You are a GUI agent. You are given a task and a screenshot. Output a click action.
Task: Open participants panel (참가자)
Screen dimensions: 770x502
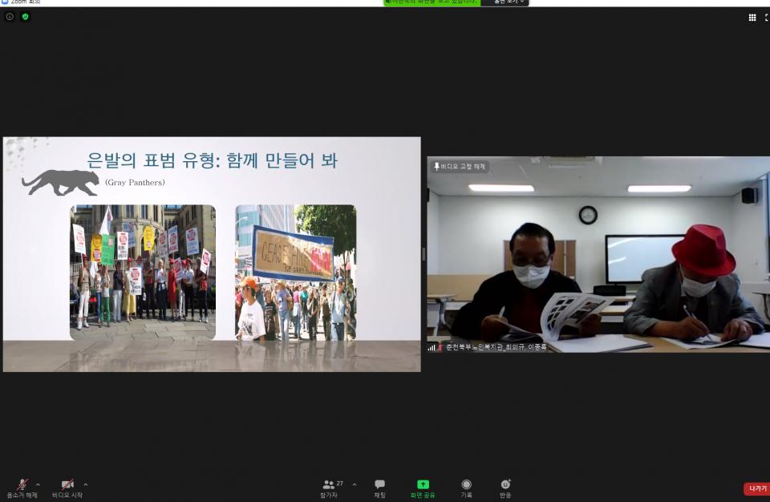click(329, 488)
